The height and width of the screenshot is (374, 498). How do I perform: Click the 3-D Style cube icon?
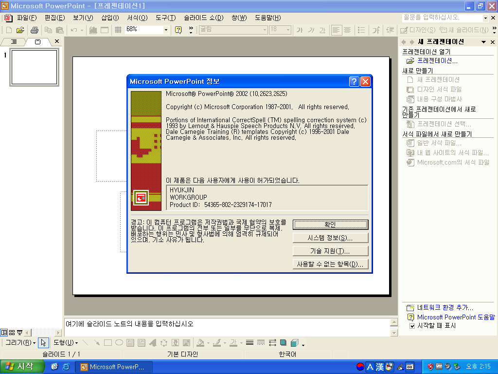(294, 343)
